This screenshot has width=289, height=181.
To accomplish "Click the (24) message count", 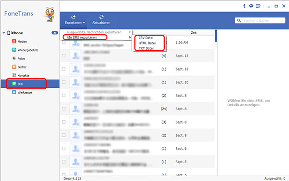I will point(164,109).
